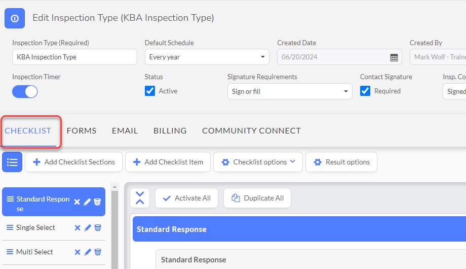466x269 pixels.
Task: Edit the Single Select section with the pencil icon
Action: click(x=87, y=228)
